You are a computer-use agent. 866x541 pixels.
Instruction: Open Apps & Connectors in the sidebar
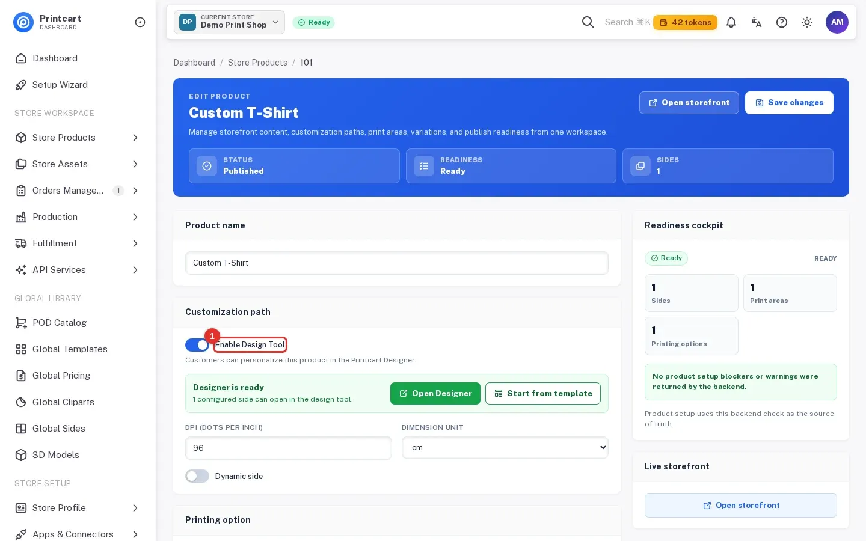pyautogui.click(x=78, y=534)
